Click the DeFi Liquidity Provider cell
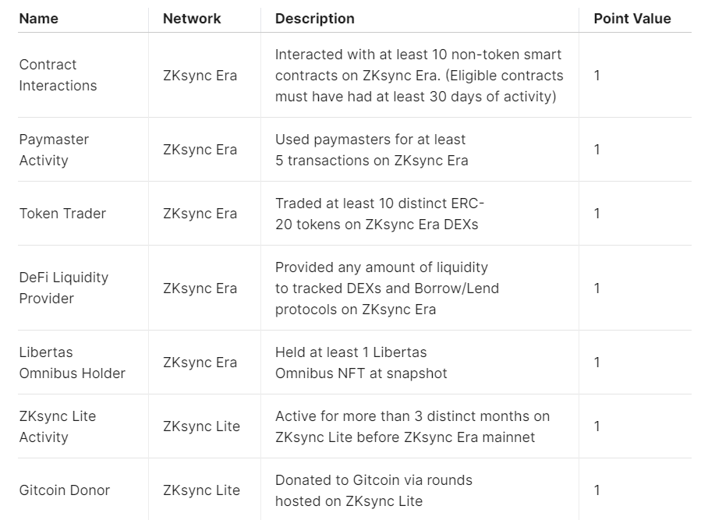 coord(64,288)
